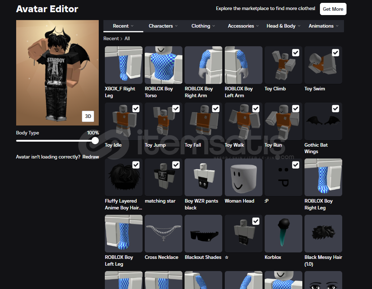Image resolution: width=372 pixels, height=289 pixels.
Task: Open the Characters tab
Action: click(x=163, y=26)
